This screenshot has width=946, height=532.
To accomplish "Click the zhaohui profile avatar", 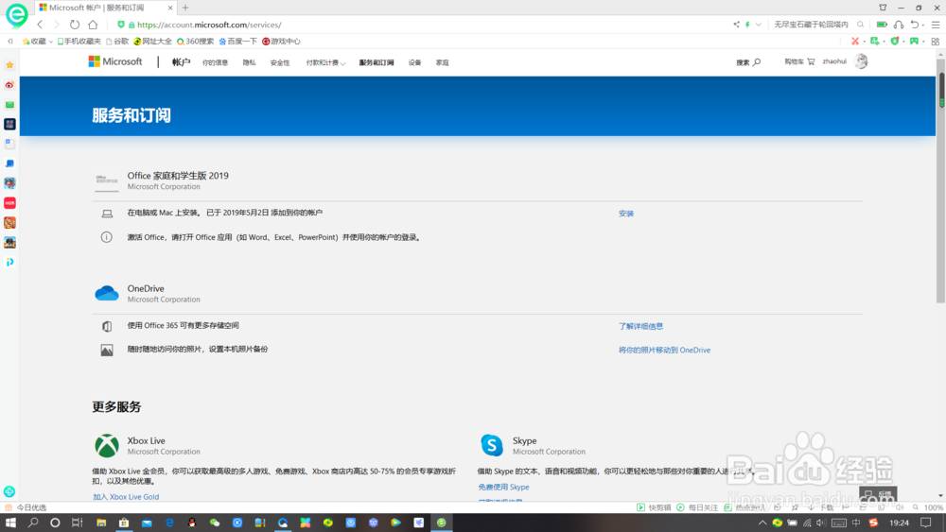I will pos(861,61).
